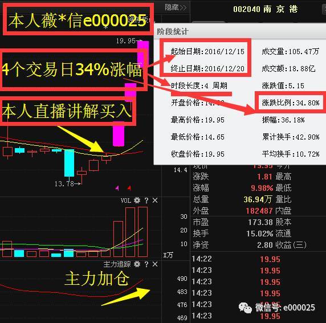Image resolution: width=326 pixels, height=323 pixels.
Task: Select 最高价格:19.95 in statistics
Action: 198,120
